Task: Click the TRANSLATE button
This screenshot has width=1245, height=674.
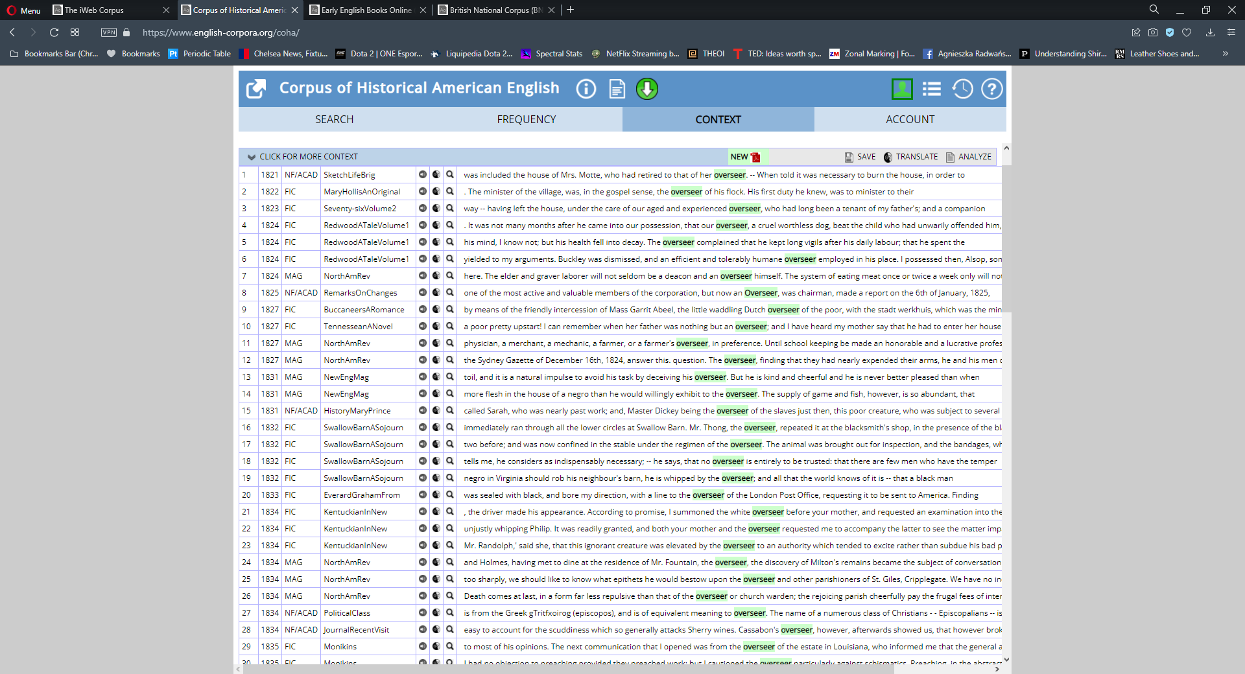Action: tap(910, 157)
